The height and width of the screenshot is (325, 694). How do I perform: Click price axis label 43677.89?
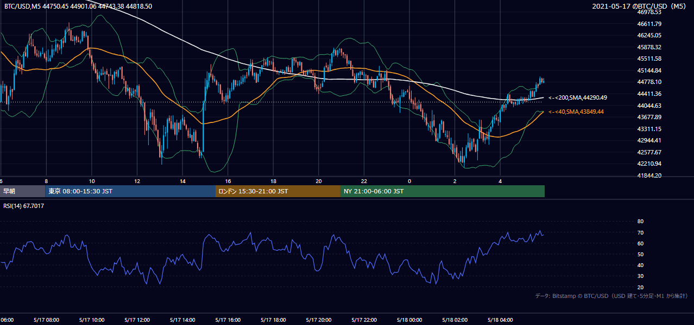click(x=649, y=117)
